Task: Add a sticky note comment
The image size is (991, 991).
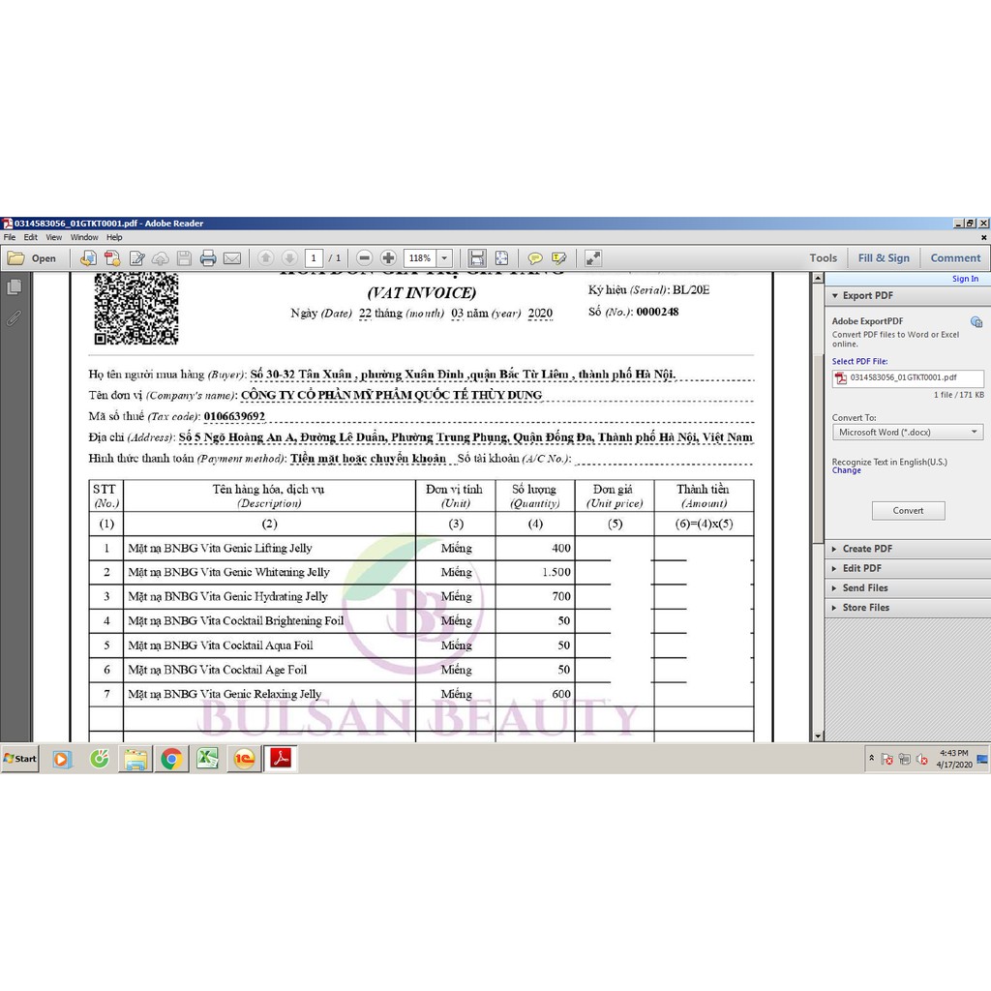Action: (535, 258)
